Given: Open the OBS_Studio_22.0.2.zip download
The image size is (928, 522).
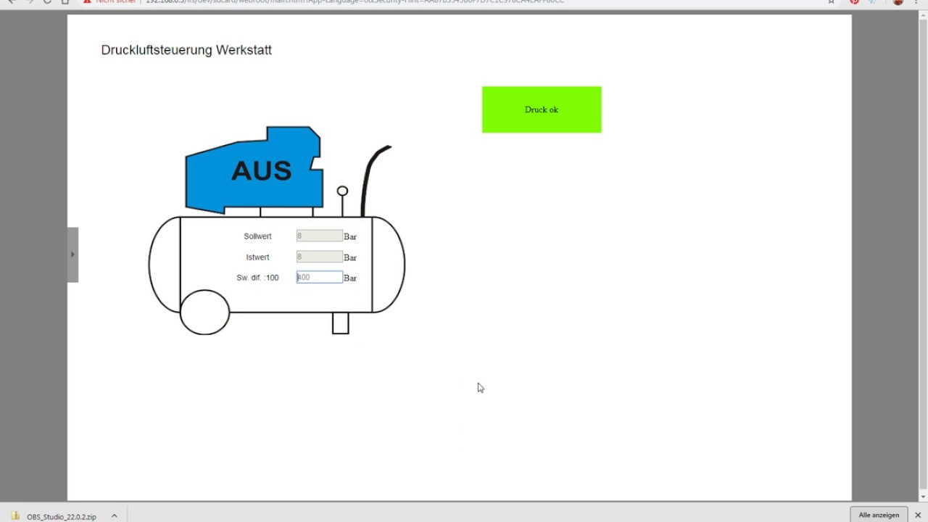Looking at the screenshot, I should pyautogui.click(x=61, y=516).
